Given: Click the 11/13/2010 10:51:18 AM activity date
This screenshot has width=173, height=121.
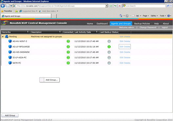Looking at the screenshot, I should 86,47.
